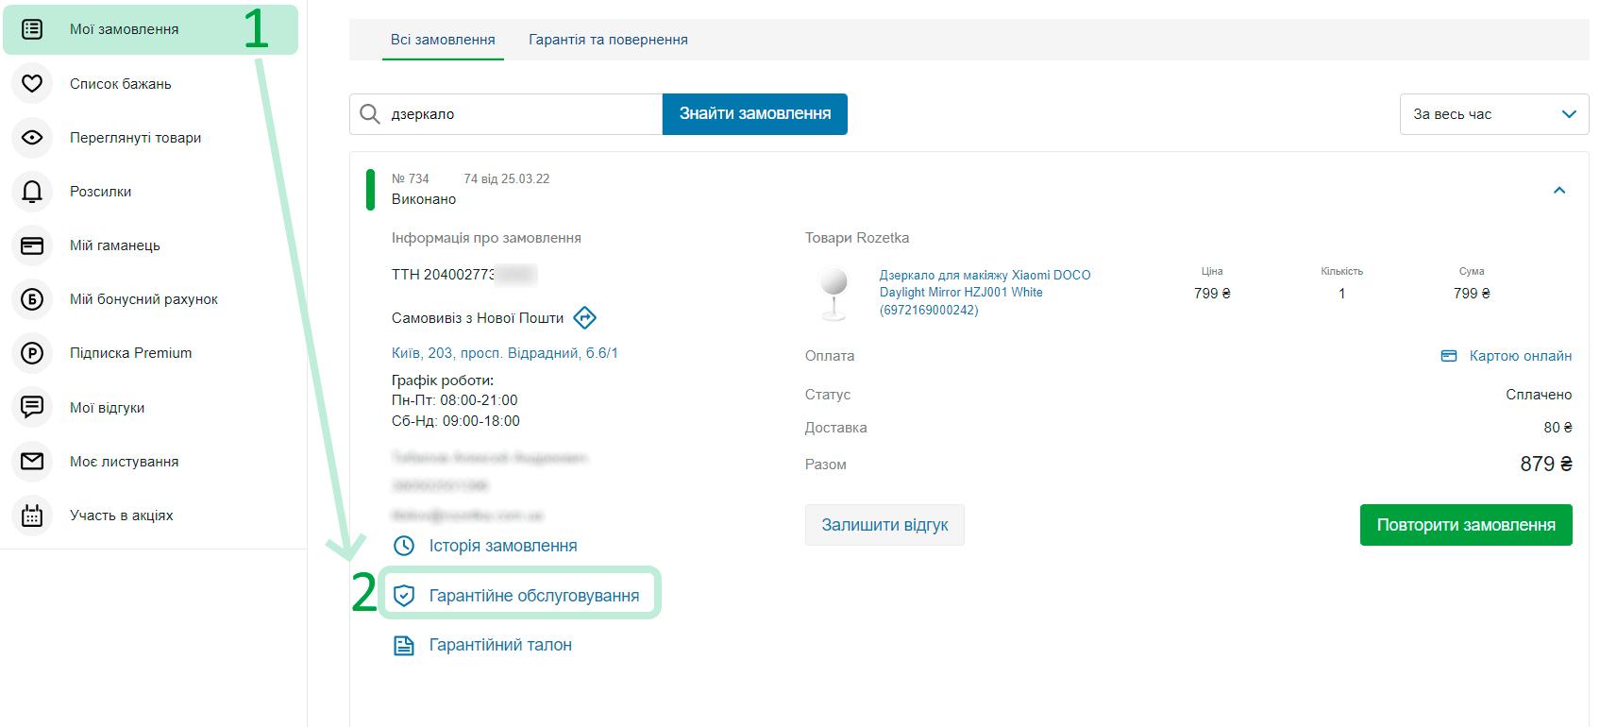
Task: Open Моє листування in sidebar
Action: pyautogui.click(x=124, y=462)
